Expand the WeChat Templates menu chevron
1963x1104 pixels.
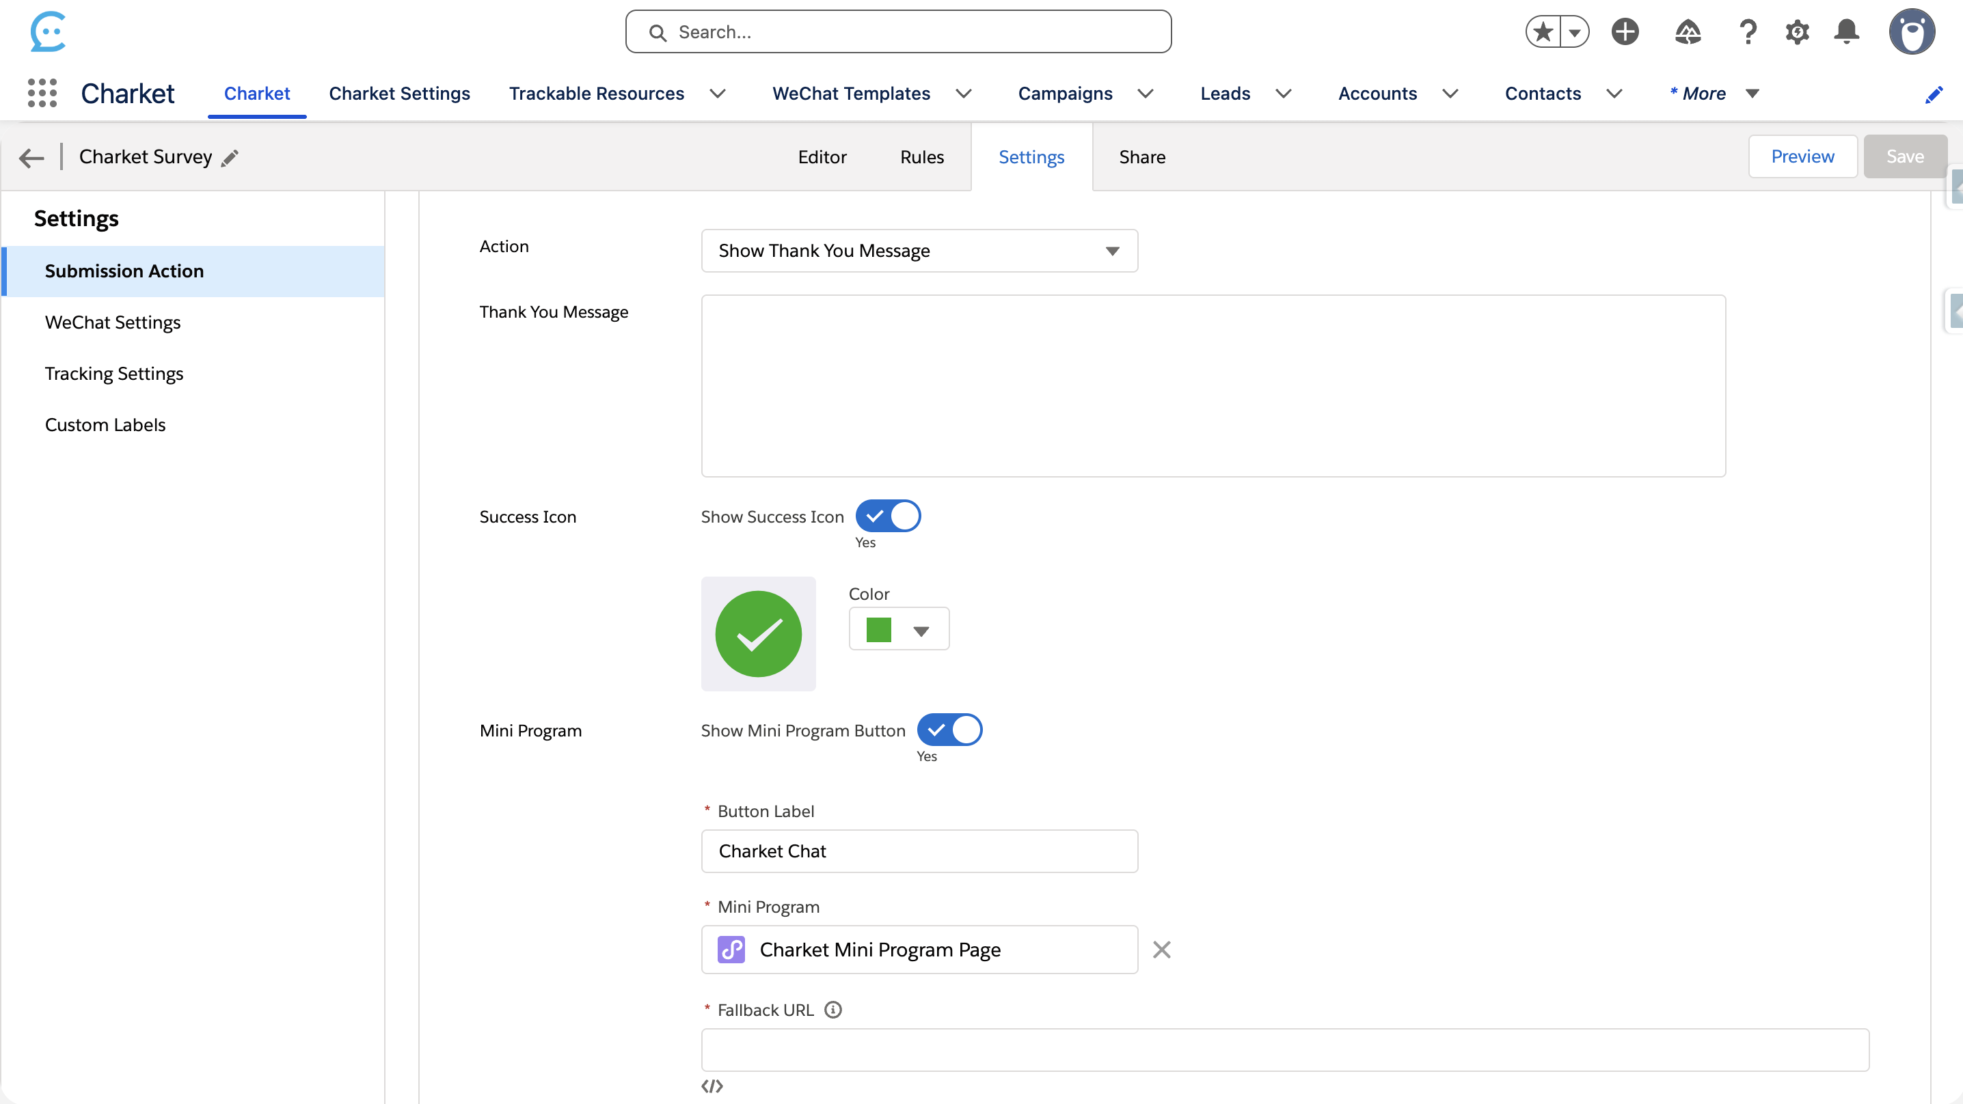coord(963,94)
